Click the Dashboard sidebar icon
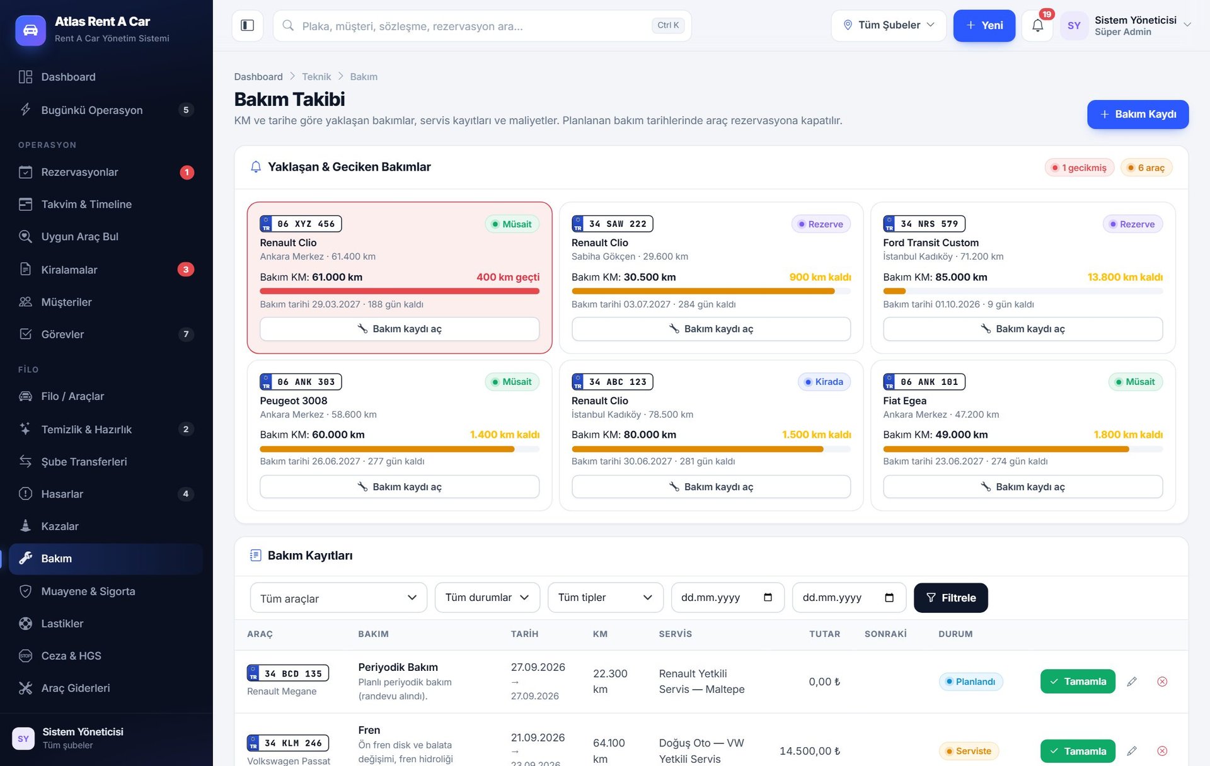The image size is (1210, 766). tap(25, 77)
